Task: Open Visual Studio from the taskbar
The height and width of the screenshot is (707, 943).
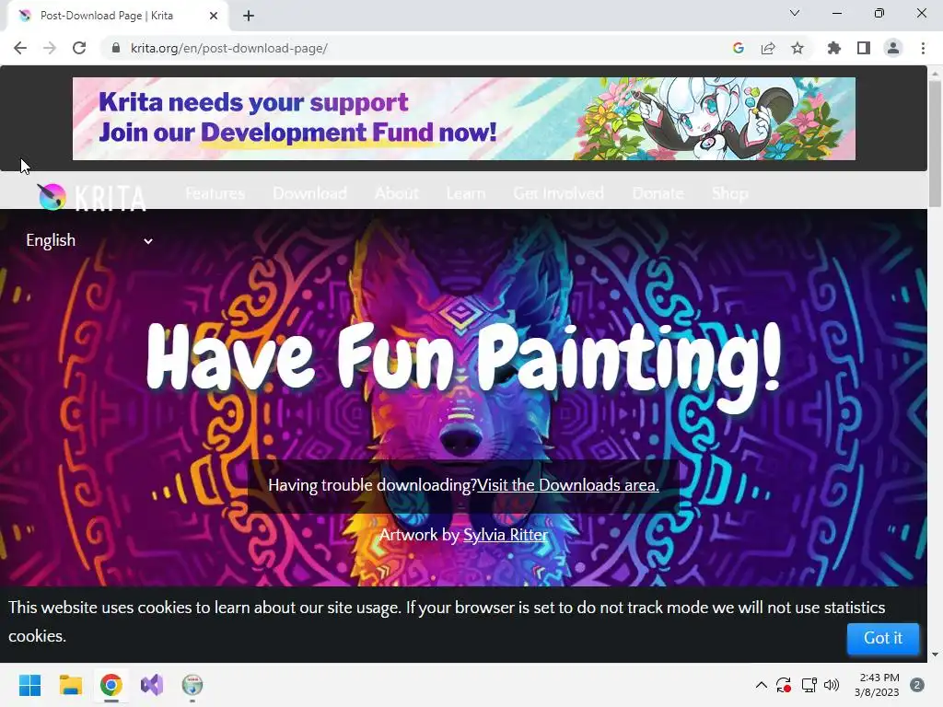Action: pyautogui.click(x=152, y=685)
